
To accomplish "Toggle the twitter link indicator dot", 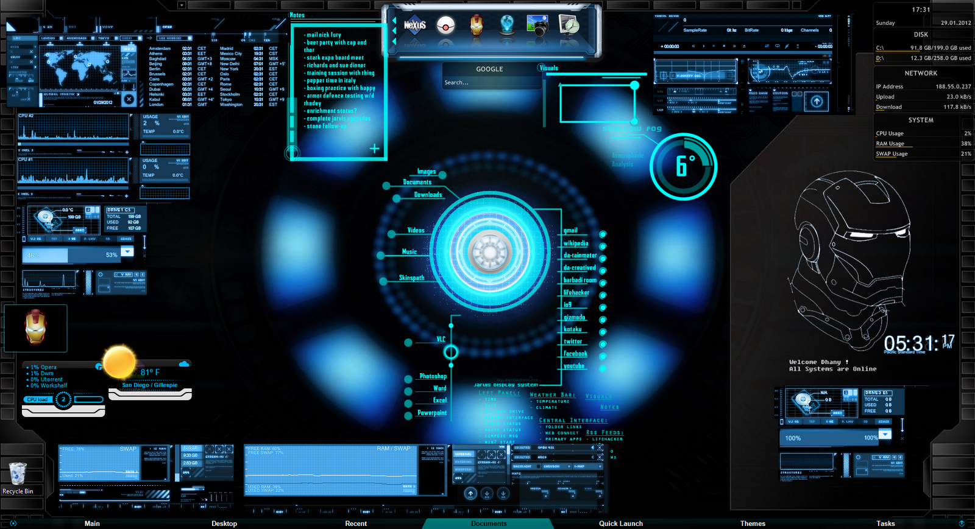I will pyautogui.click(x=603, y=344).
